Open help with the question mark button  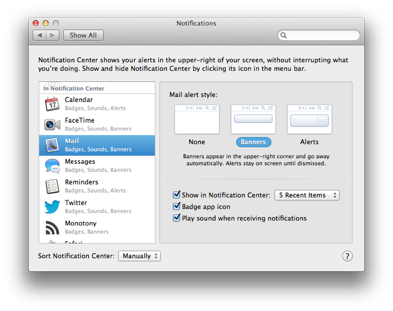[347, 256]
